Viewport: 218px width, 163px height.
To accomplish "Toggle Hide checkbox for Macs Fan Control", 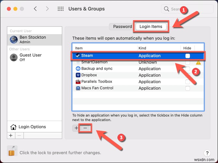I will pyautogui.click(x=187, y=88).
